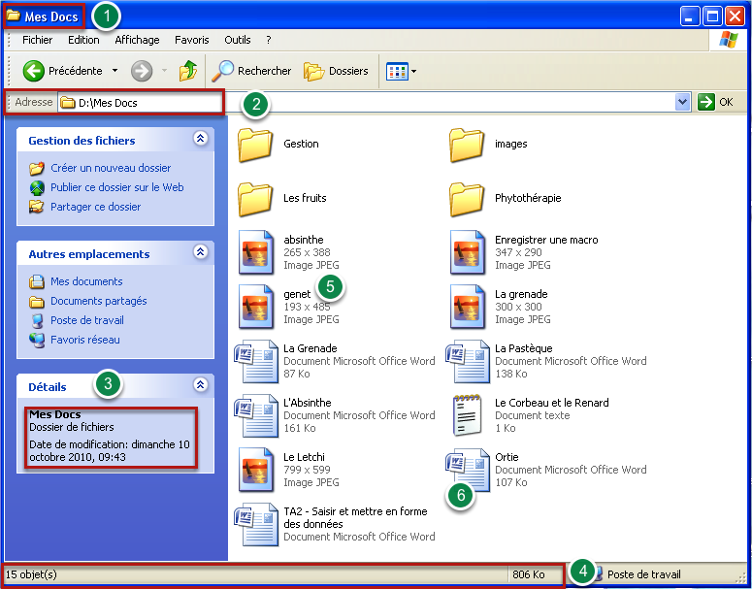Expand the address bar dropdown
752x589 pixels.
tap(682, 102)
